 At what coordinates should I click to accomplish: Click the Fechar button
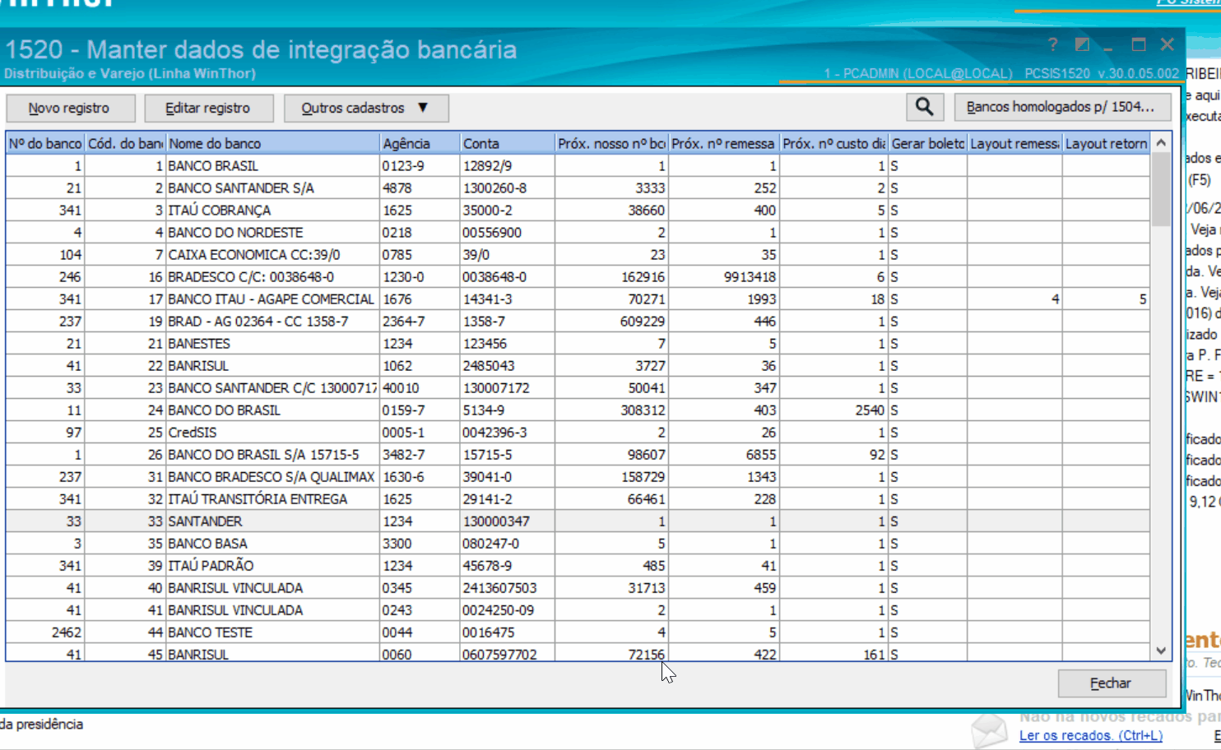[x=1112, y=683]
